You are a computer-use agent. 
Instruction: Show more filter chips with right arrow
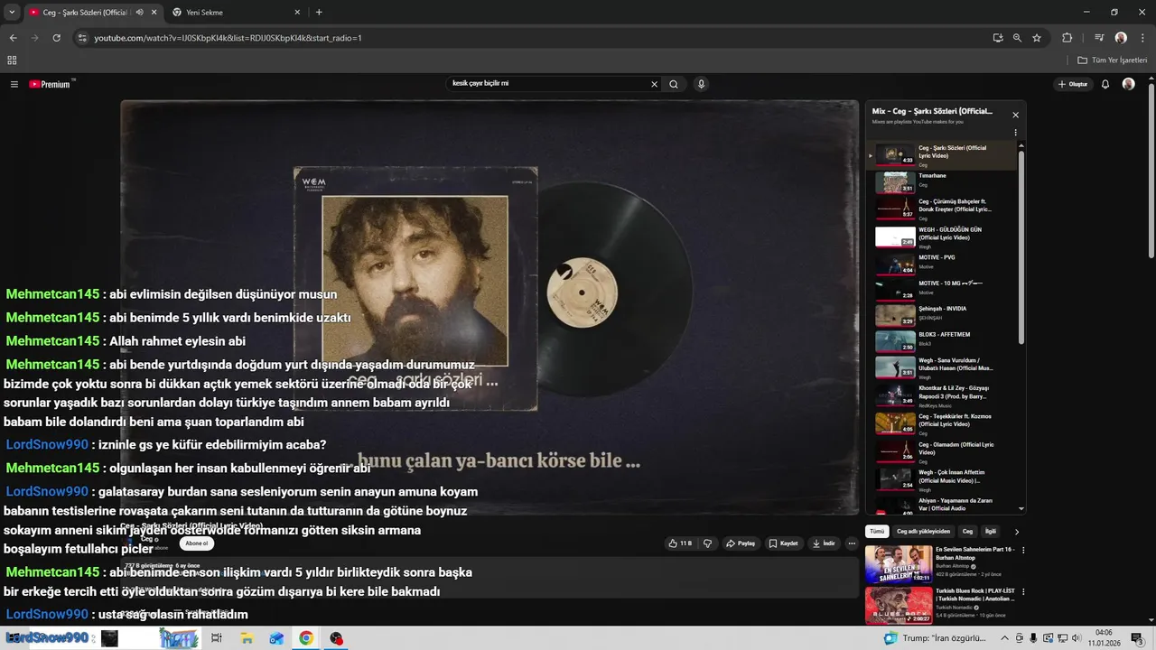pos(1017,532)
